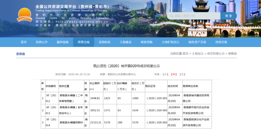Open the 政策法规 nav menu

coord(84,42)
